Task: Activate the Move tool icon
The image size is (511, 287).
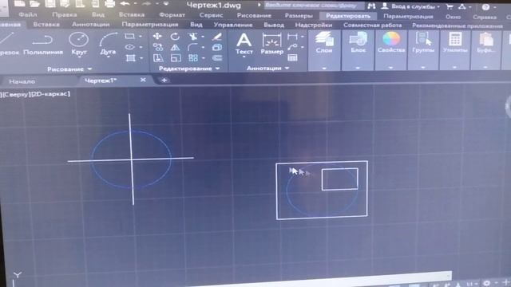Action: [x=157, y=37]
